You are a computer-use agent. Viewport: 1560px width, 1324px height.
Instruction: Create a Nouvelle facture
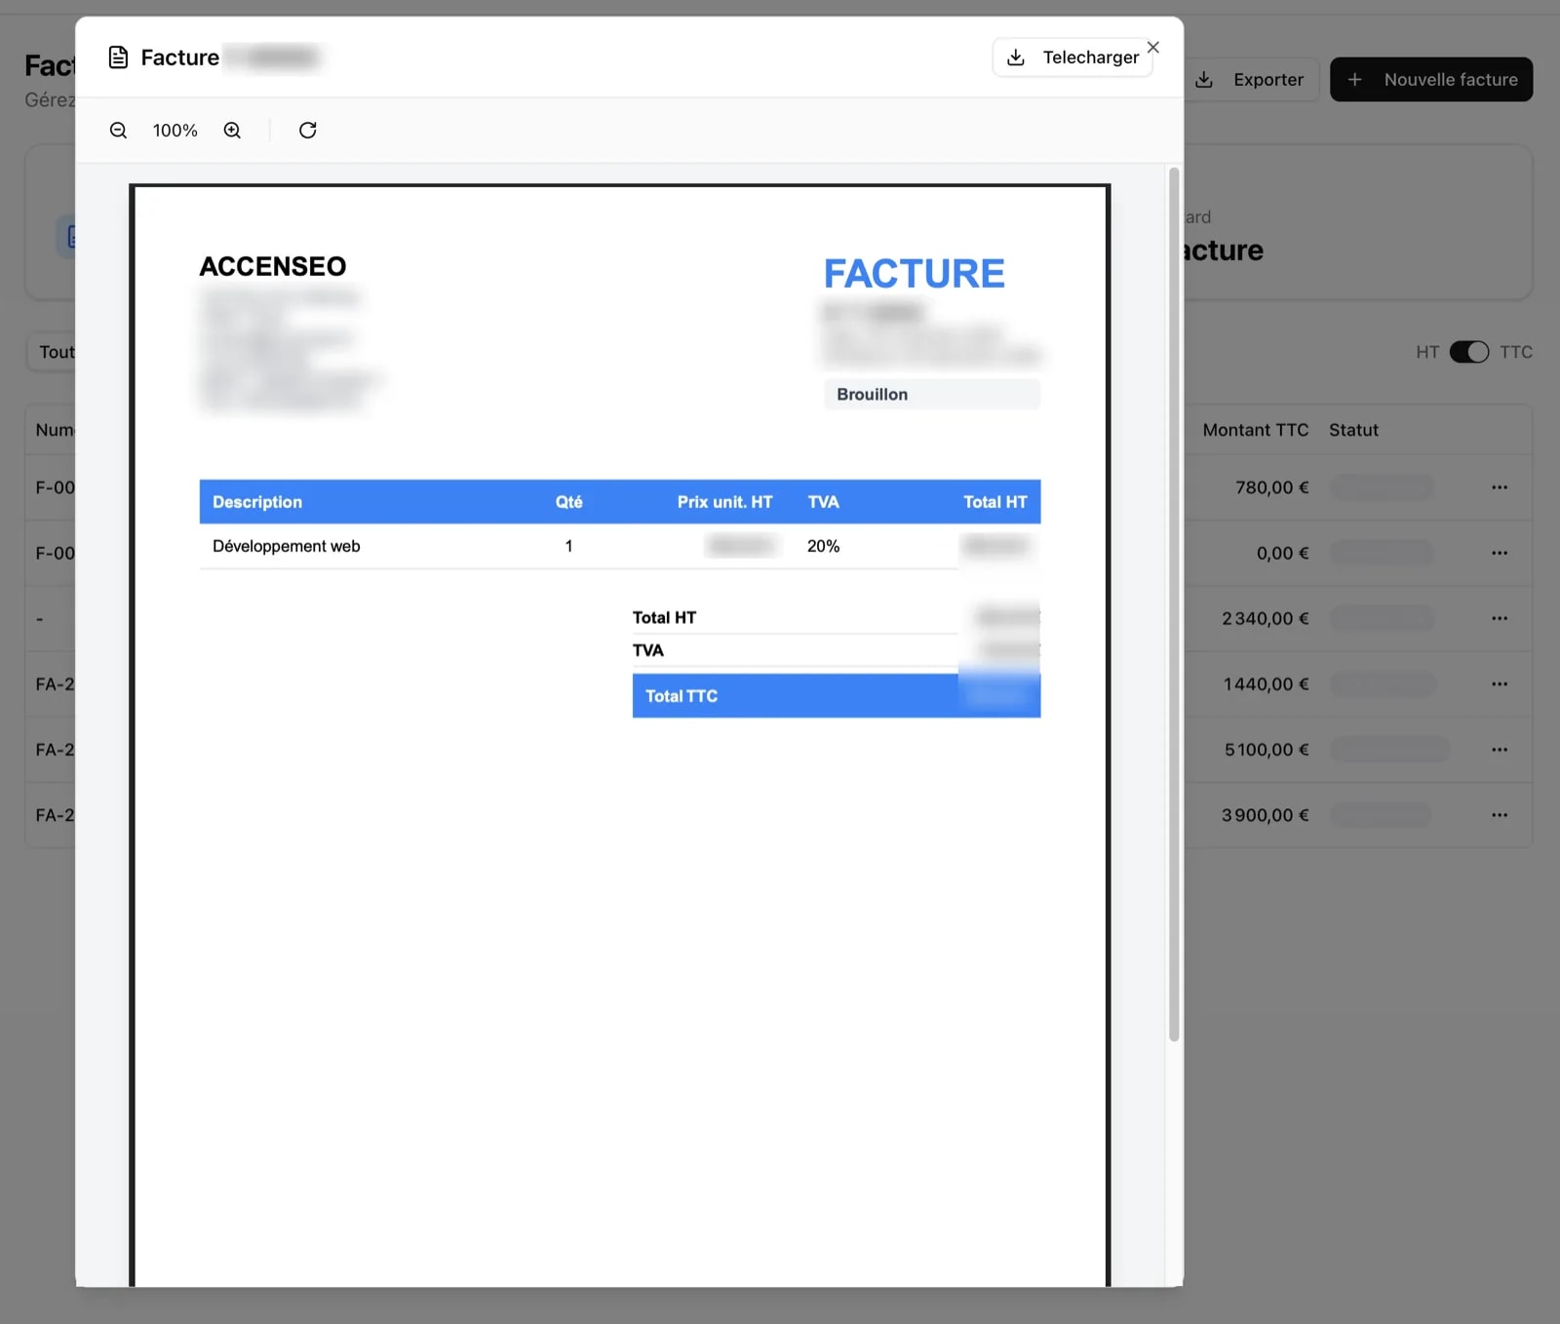click(x=1431, y=79)
